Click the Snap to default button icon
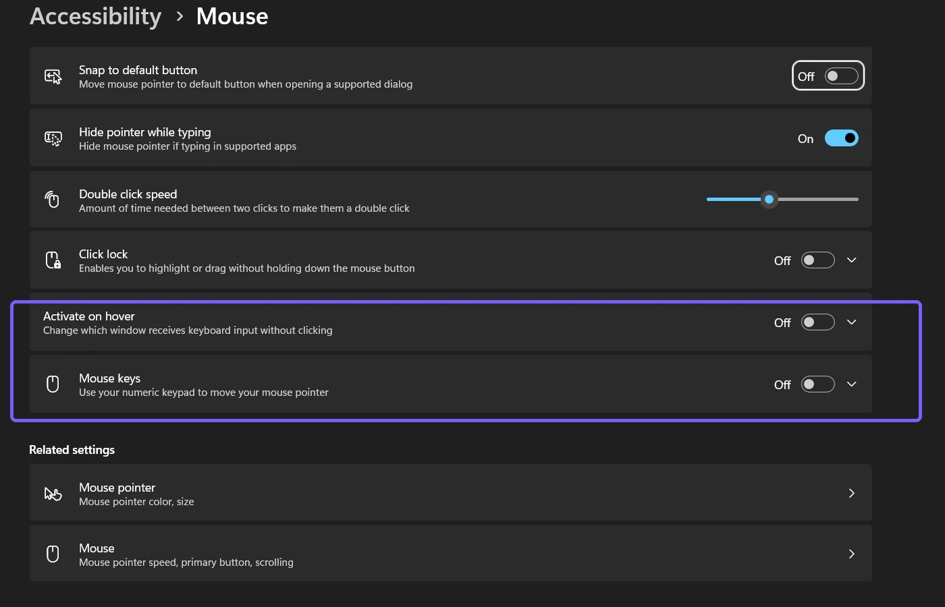This screenshot has width=945, height=607. (53, 76)
